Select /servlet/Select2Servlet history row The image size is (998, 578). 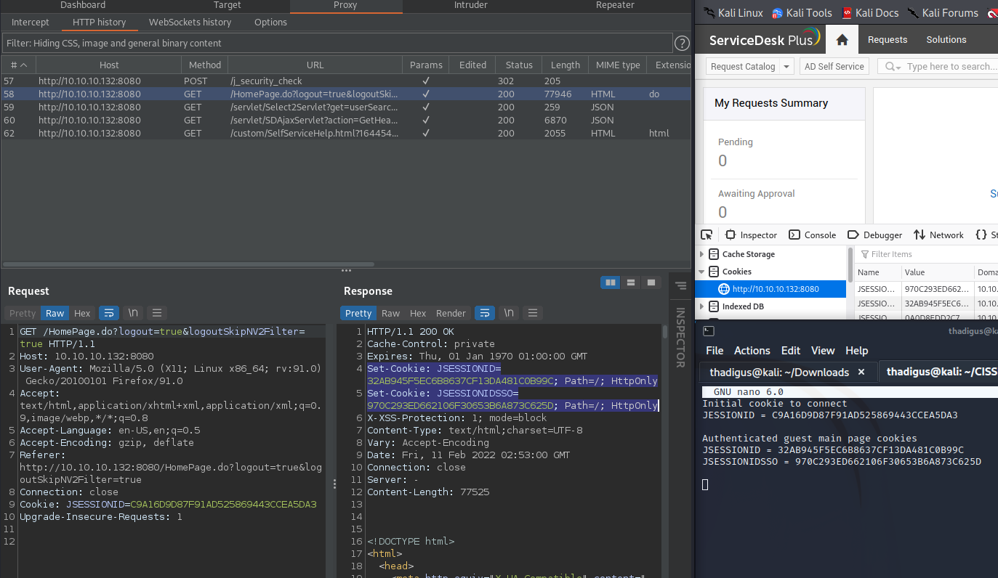point(346,107)
